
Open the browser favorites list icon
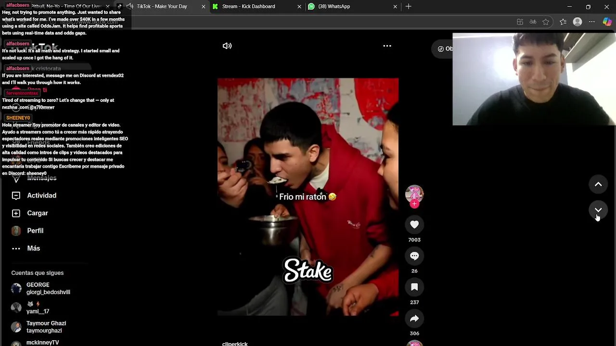click(563, 22)
